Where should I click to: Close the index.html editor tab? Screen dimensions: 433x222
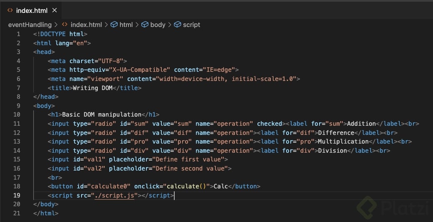click(x=54, y=10)
